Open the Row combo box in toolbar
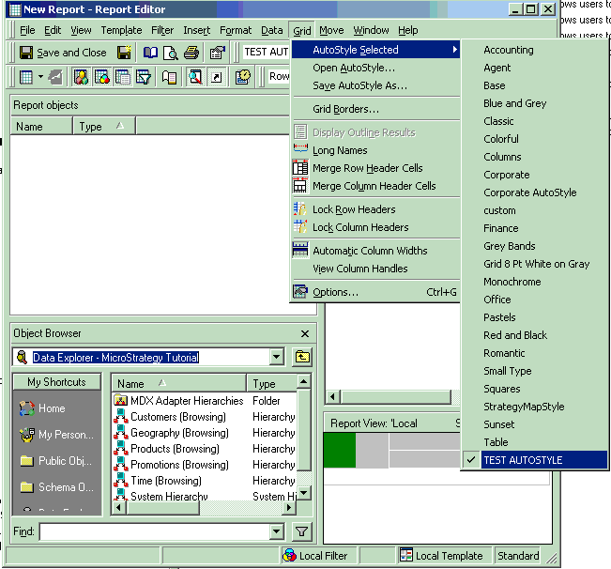 point(279,76)
